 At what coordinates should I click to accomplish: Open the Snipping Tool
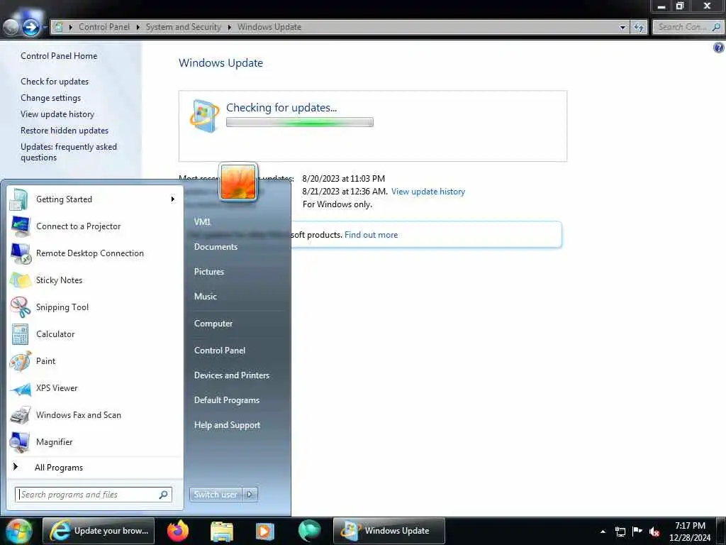[95, 307]
